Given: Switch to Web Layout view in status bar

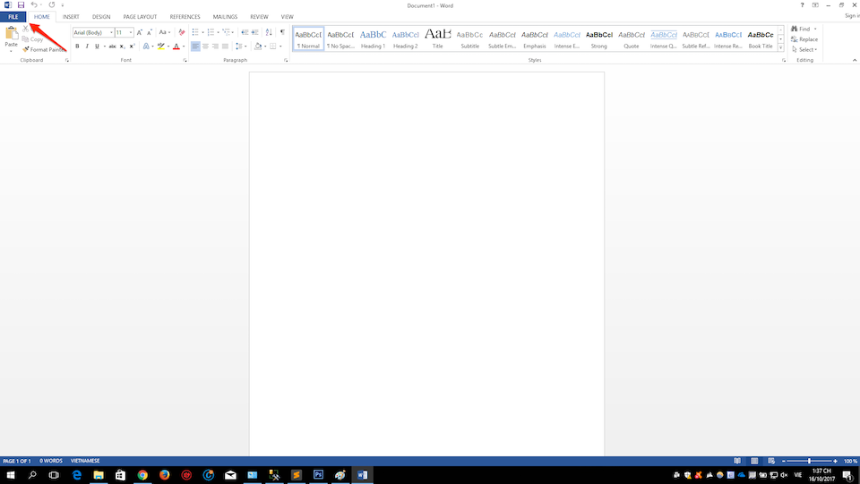Looking at the screenshot, I should (x=771, y=461).
